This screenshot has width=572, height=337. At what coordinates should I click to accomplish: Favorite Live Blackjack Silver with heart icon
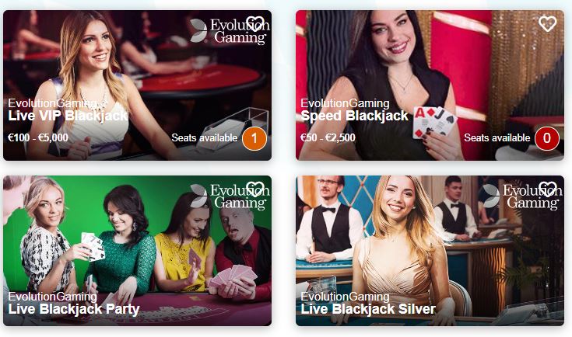(547, 189)
